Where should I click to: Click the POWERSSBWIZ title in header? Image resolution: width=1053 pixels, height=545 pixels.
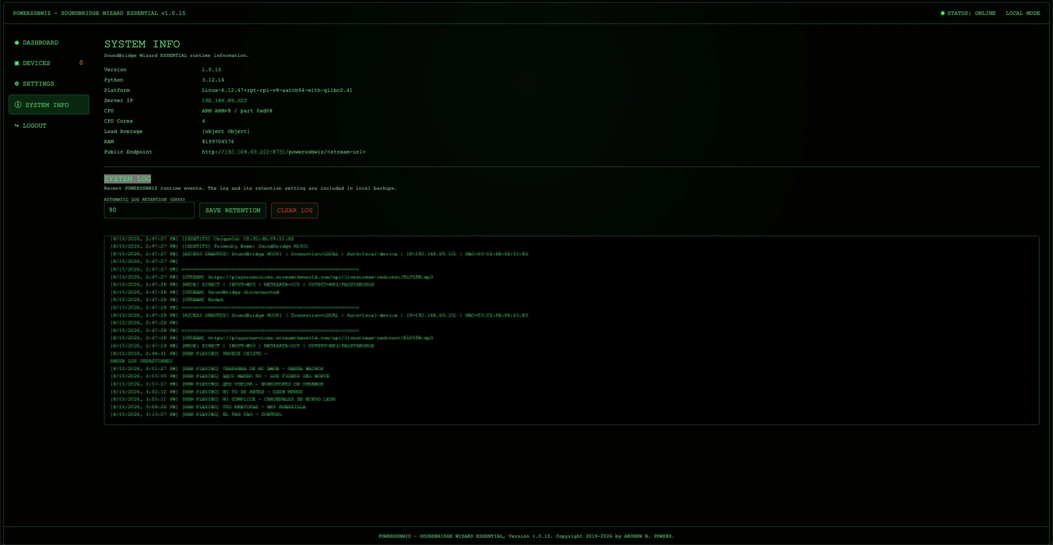(x=99, y=13)
